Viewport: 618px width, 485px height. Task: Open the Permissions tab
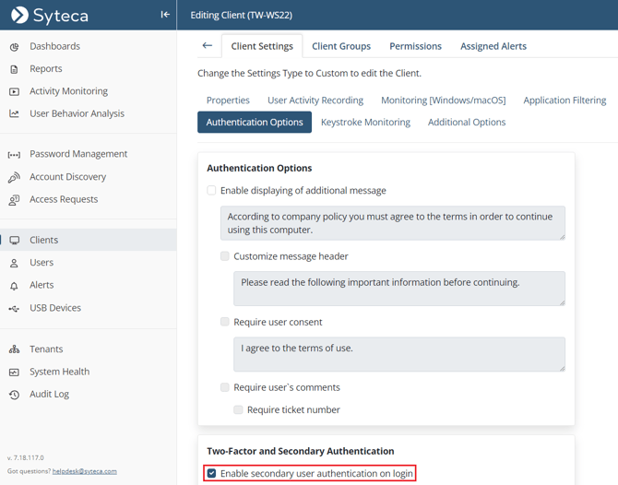click(x=415, y=46)
